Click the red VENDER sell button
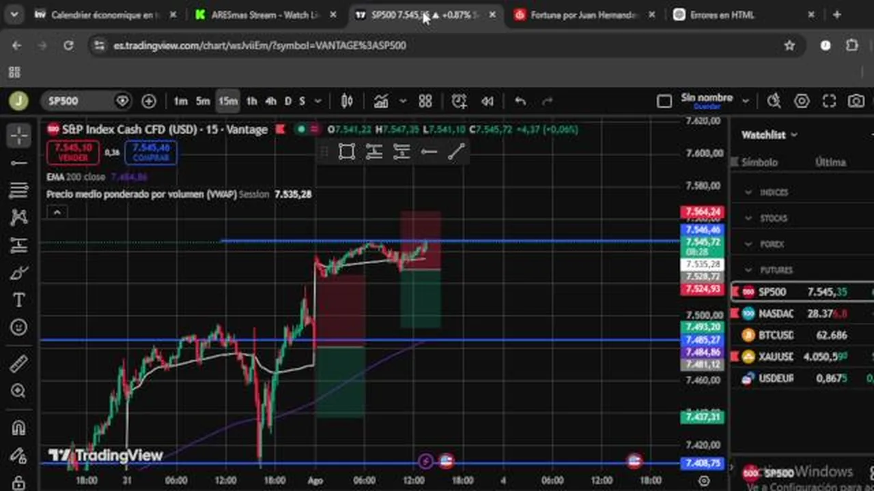Viewport: 874px width, 491px height. tap(73, 152)
